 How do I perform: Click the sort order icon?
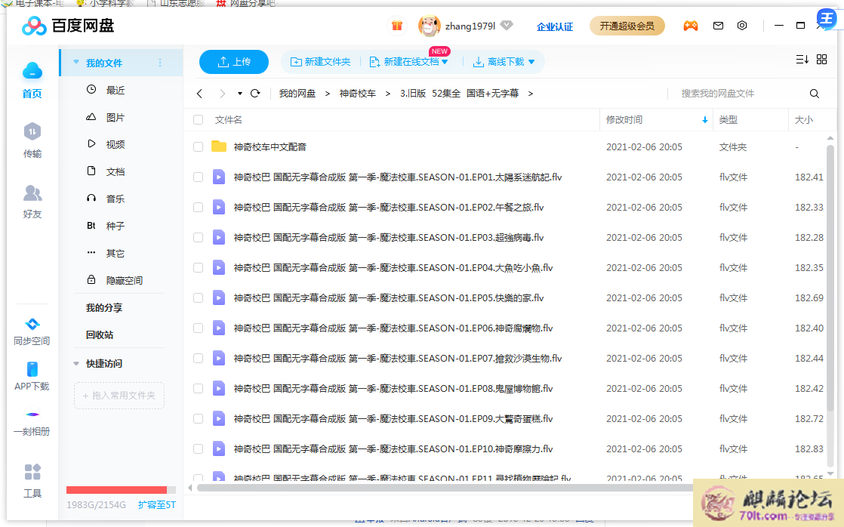click(802, 60)
